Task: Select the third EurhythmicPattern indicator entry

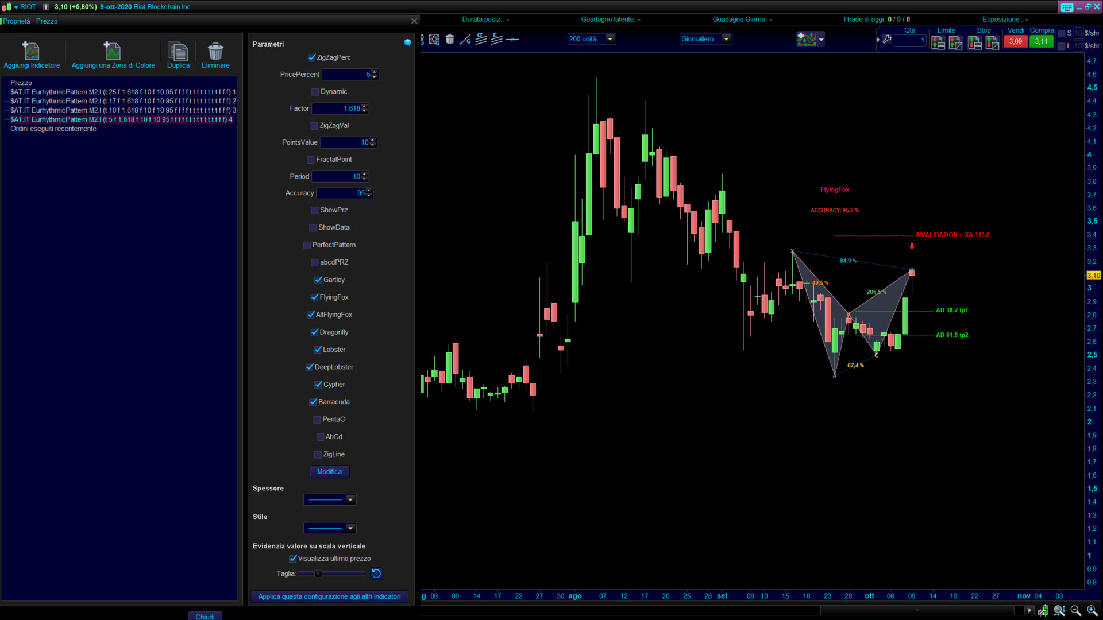Action: click(122, 110)
